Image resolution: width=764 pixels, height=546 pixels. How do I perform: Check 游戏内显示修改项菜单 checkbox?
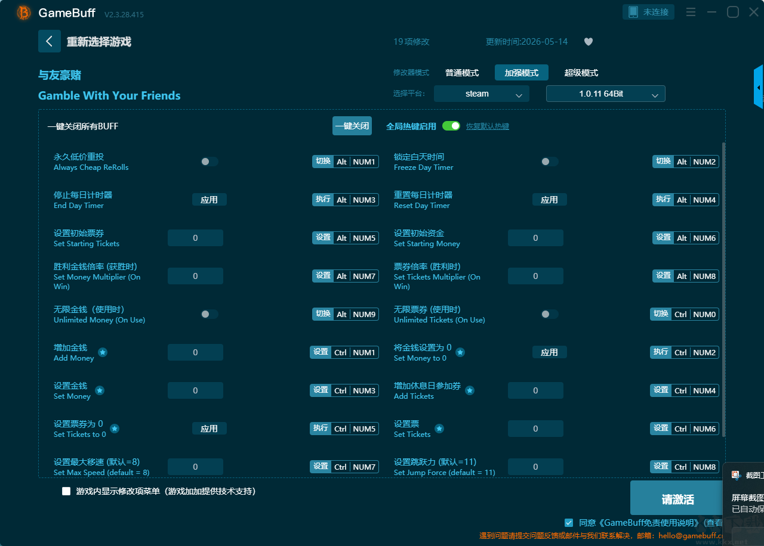(66, 492)
